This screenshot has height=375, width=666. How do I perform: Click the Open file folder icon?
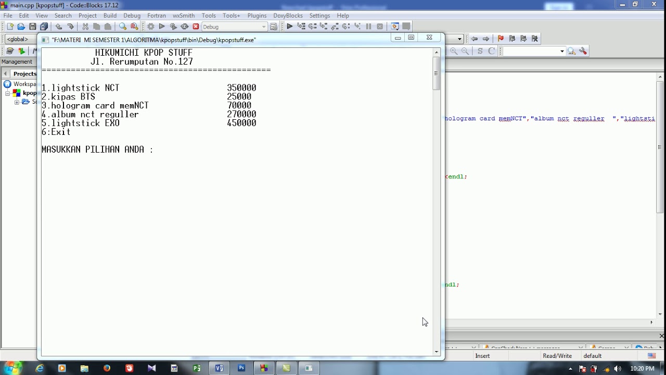pyautogui.click(x=21, y=27)
